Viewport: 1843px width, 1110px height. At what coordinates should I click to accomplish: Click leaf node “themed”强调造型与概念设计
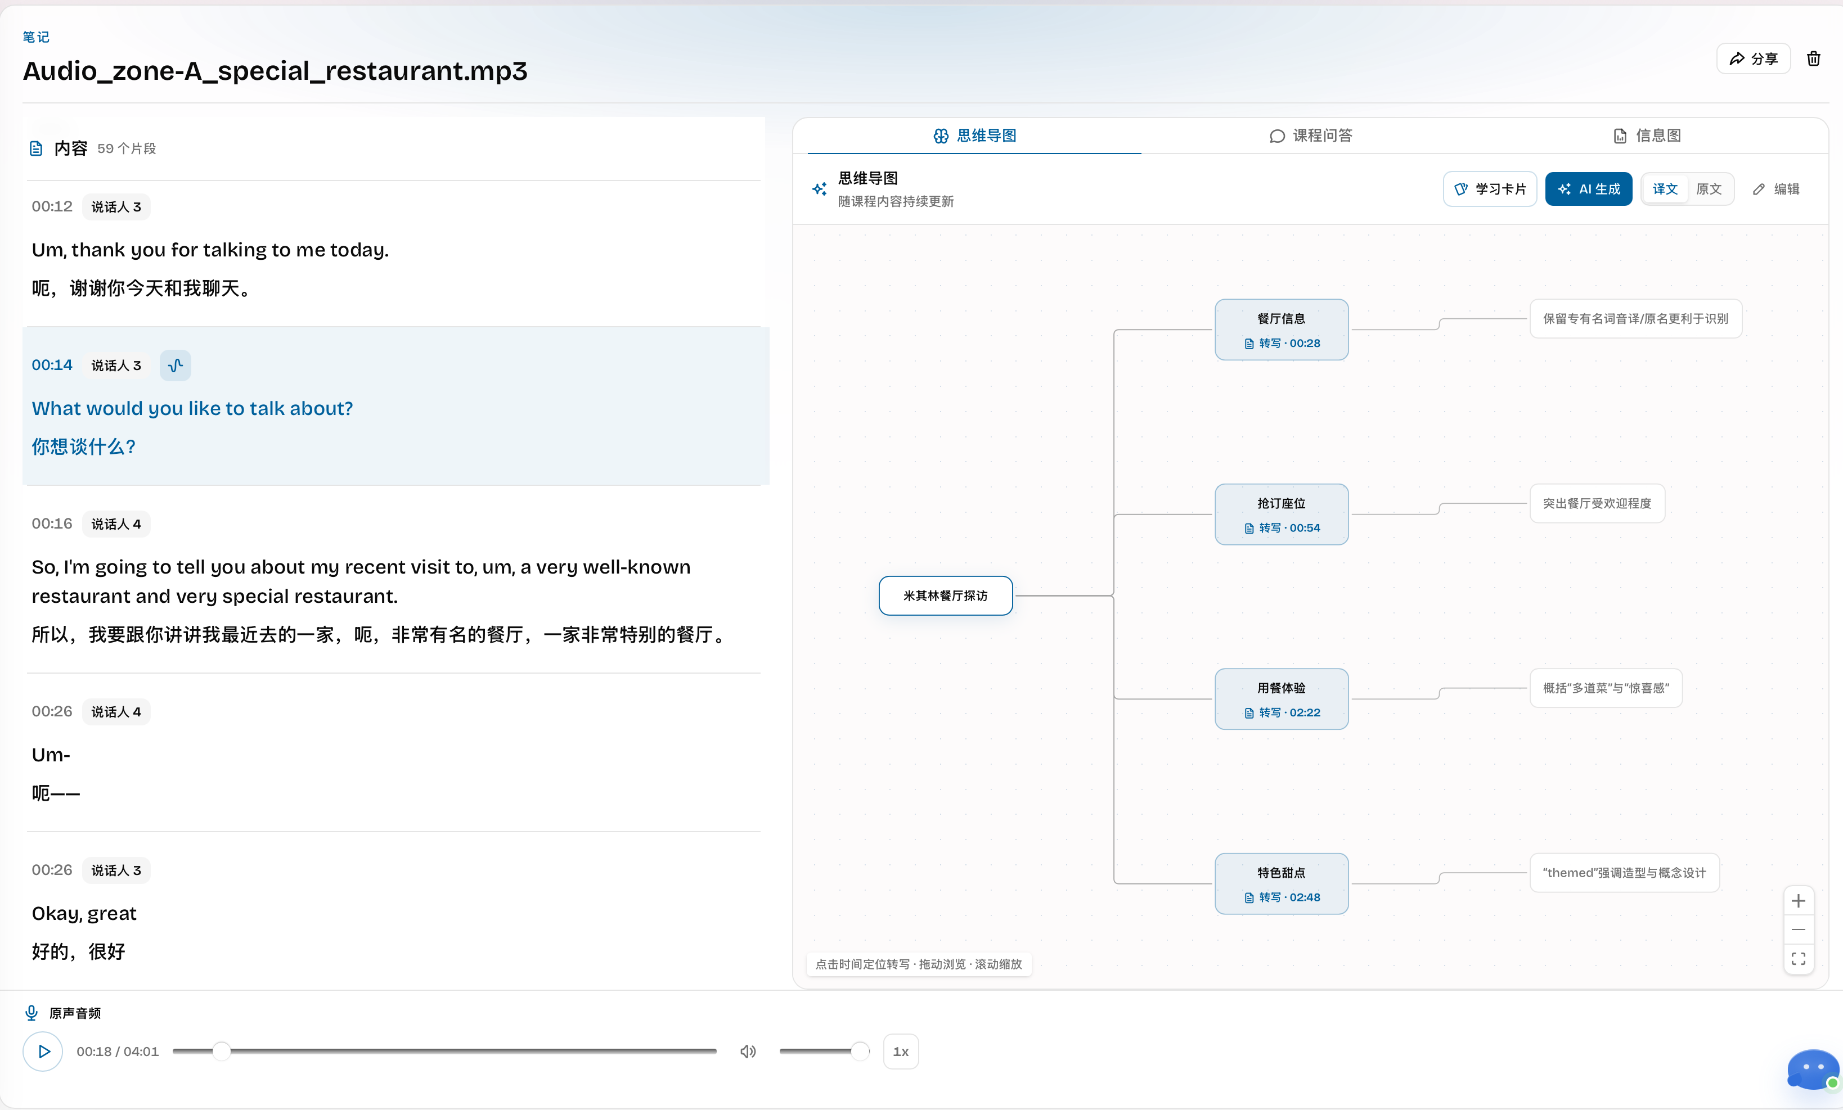(x=1625, y=872)
